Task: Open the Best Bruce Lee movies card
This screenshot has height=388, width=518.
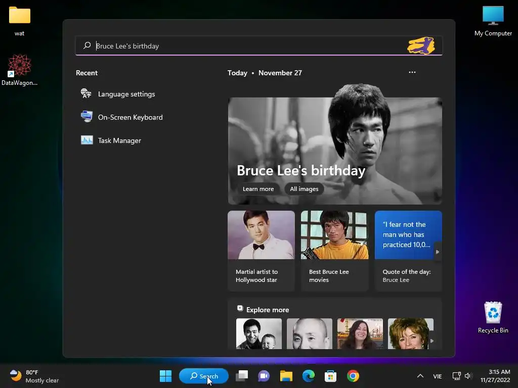Action: pyautogui.click(x=334, y=251)
